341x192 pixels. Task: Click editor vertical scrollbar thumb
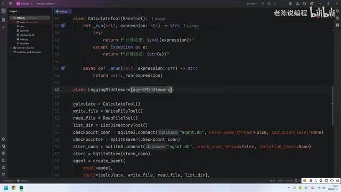coord(332,106)
